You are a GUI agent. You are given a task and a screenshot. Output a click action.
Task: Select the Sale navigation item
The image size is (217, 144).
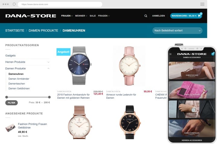coord(93,16)
